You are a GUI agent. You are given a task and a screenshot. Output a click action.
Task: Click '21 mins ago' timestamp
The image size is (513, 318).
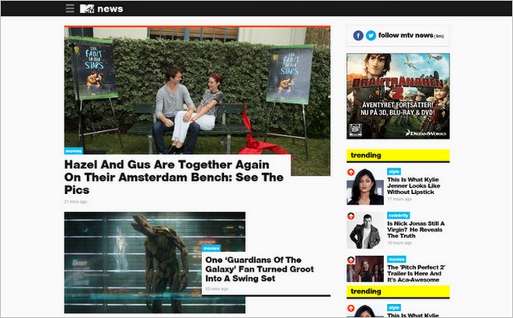pos(75,202)
